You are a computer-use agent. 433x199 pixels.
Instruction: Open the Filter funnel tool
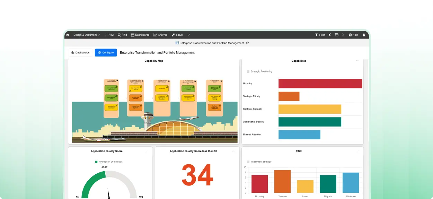[320, 35]
